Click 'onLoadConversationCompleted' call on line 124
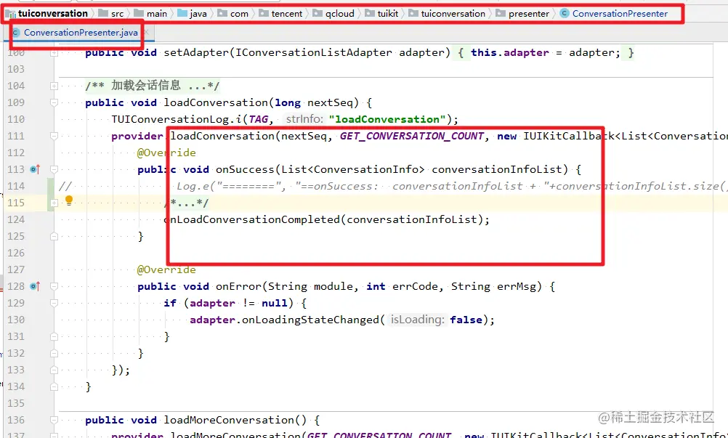Image resolution: width=728 pixels, height=438 pixels. 252,219
